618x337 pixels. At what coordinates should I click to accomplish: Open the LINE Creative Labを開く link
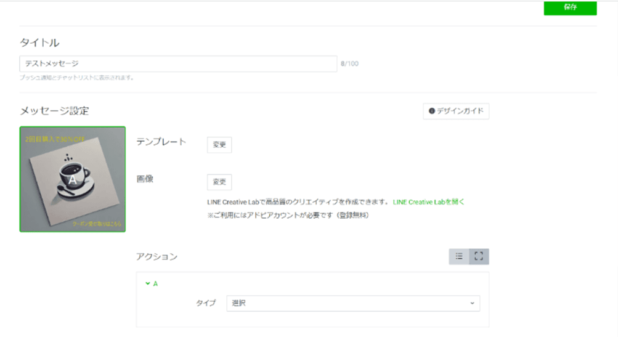tap(428, 201)
